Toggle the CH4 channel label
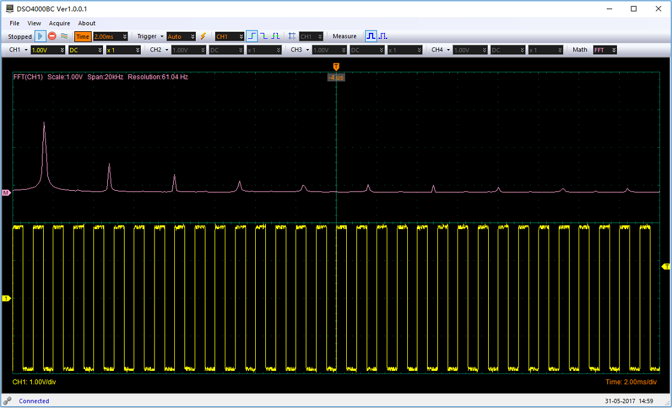 click(437, 50)
